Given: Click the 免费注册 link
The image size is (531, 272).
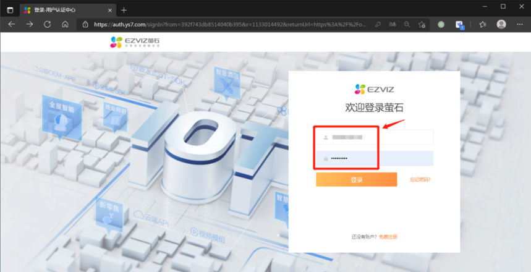Looking at the screenshot, I should [388, 237].
